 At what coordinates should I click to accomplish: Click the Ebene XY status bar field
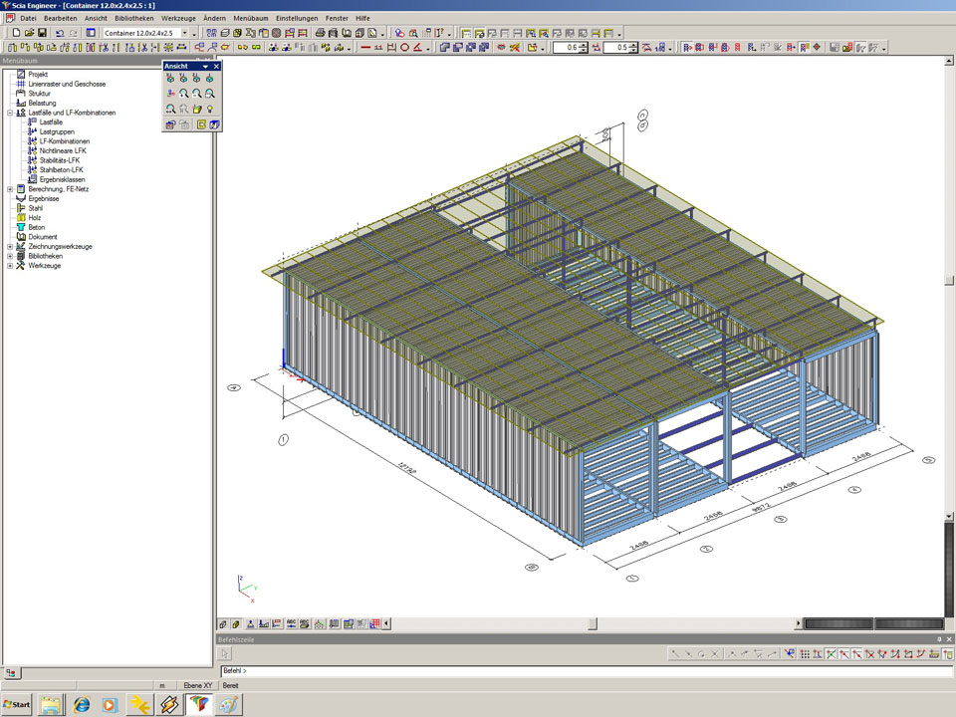(198, 685)
